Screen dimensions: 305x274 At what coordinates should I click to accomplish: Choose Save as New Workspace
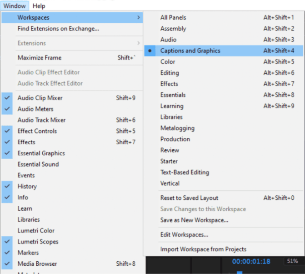click(194, 220)
